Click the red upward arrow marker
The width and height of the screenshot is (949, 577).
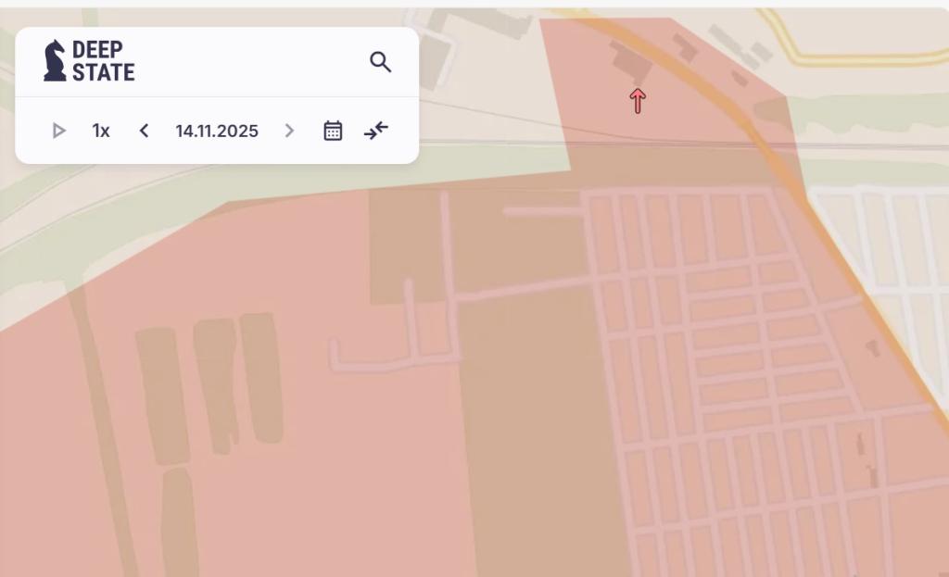click(638, 101)
